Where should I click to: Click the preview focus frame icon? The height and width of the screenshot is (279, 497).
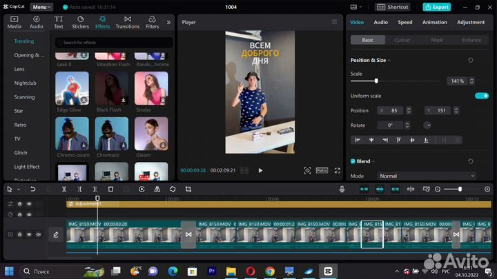click(307, 171)
